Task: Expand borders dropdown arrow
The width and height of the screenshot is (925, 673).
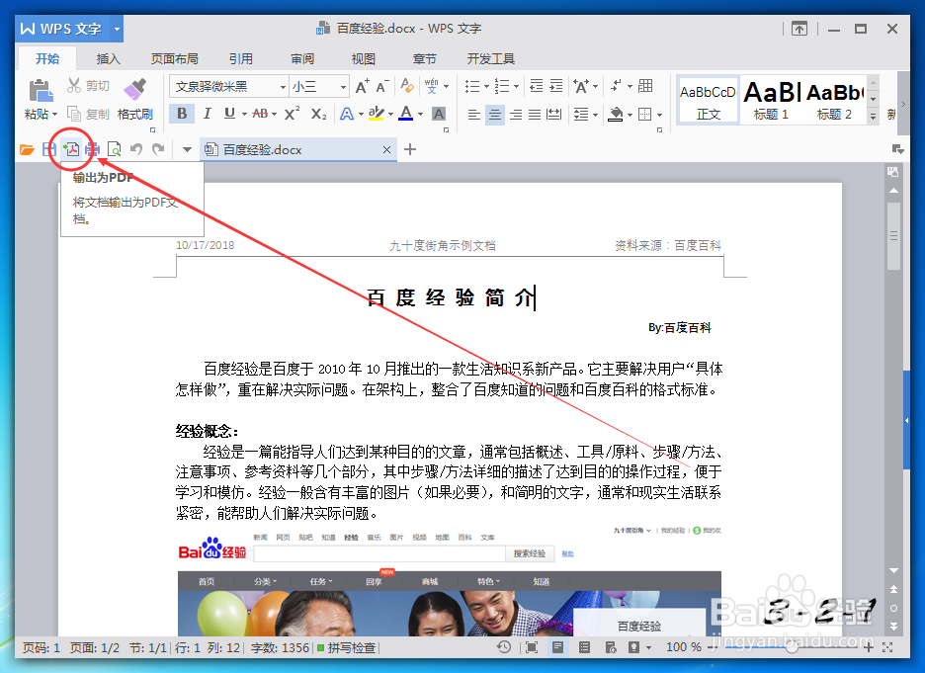Action: click(x=659, y=115)
